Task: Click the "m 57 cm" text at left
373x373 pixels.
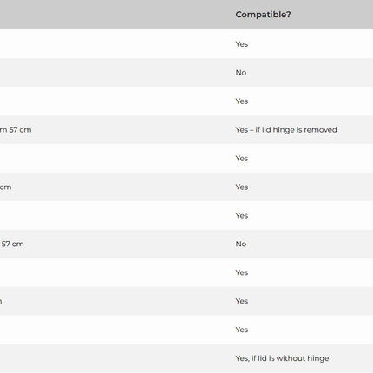Action: click(x=16, y=130)
